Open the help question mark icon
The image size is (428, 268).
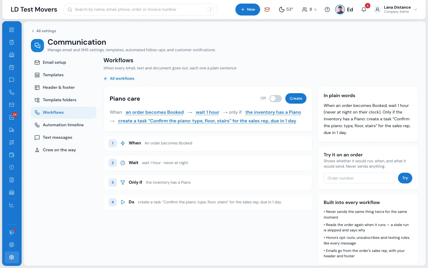click(x=327, y=10)
